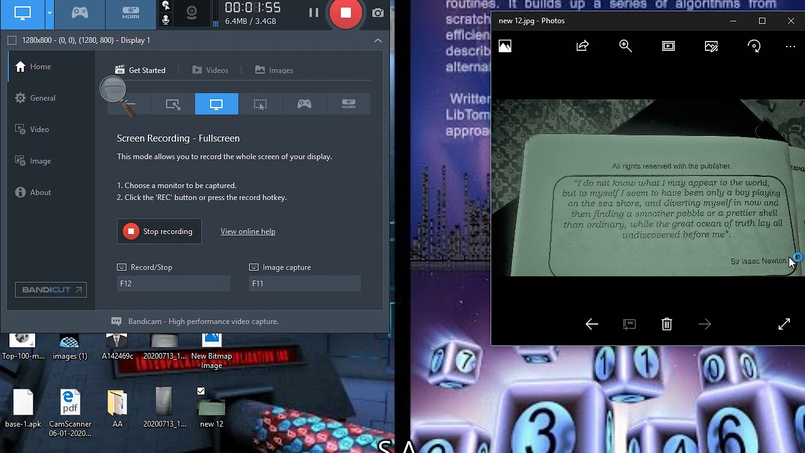Select the New Bitmap Image desktop icon
Image resolution: width=805 pixels, height=453 pixels.
pos(211,351)
